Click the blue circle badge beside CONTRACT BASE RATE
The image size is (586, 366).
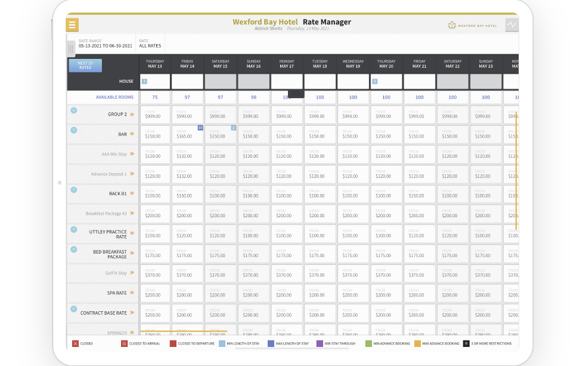tap(74, 309)
